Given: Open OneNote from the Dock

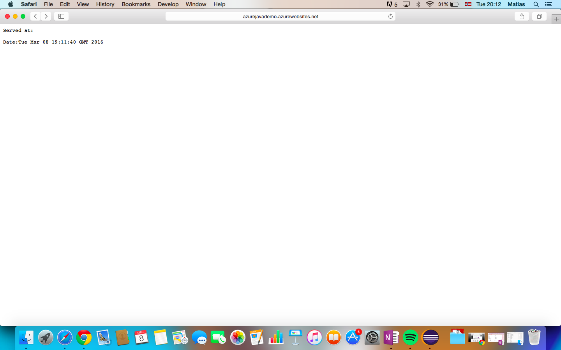Looking at the screenshot, I should point(391,337).
